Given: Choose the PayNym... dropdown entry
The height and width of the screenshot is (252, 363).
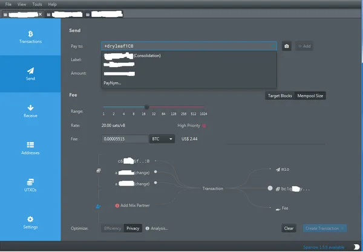Looking at the screenshot, I should [x=113, y=83].
